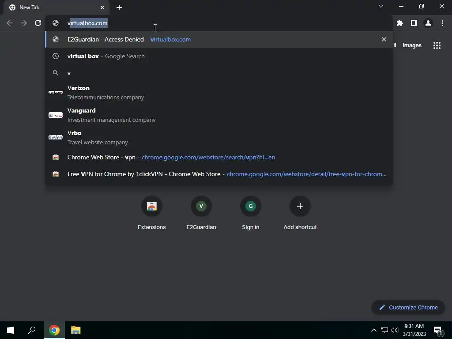Open the notification center icon

438,331
